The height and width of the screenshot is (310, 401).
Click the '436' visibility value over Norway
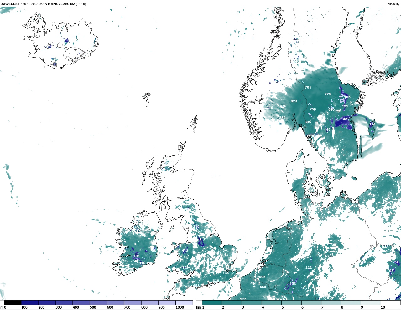283,106
